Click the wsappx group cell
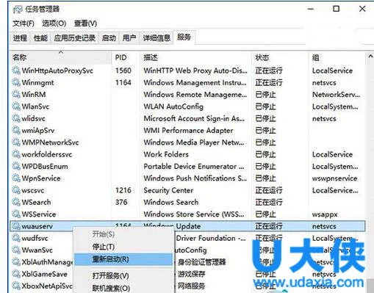The width and height of the screenshot is (374, 293). coord(325,214)
